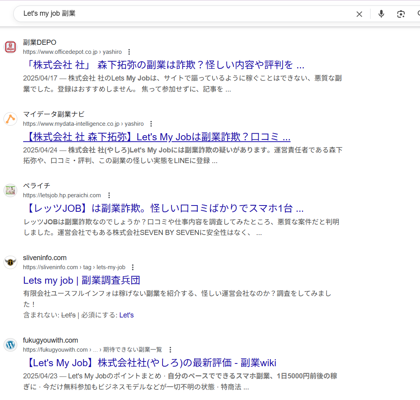The image size is (420, 400).
Task: Open the sliveninfo.com site favicon
Action: pyautogui.click(x=11, y=262)
